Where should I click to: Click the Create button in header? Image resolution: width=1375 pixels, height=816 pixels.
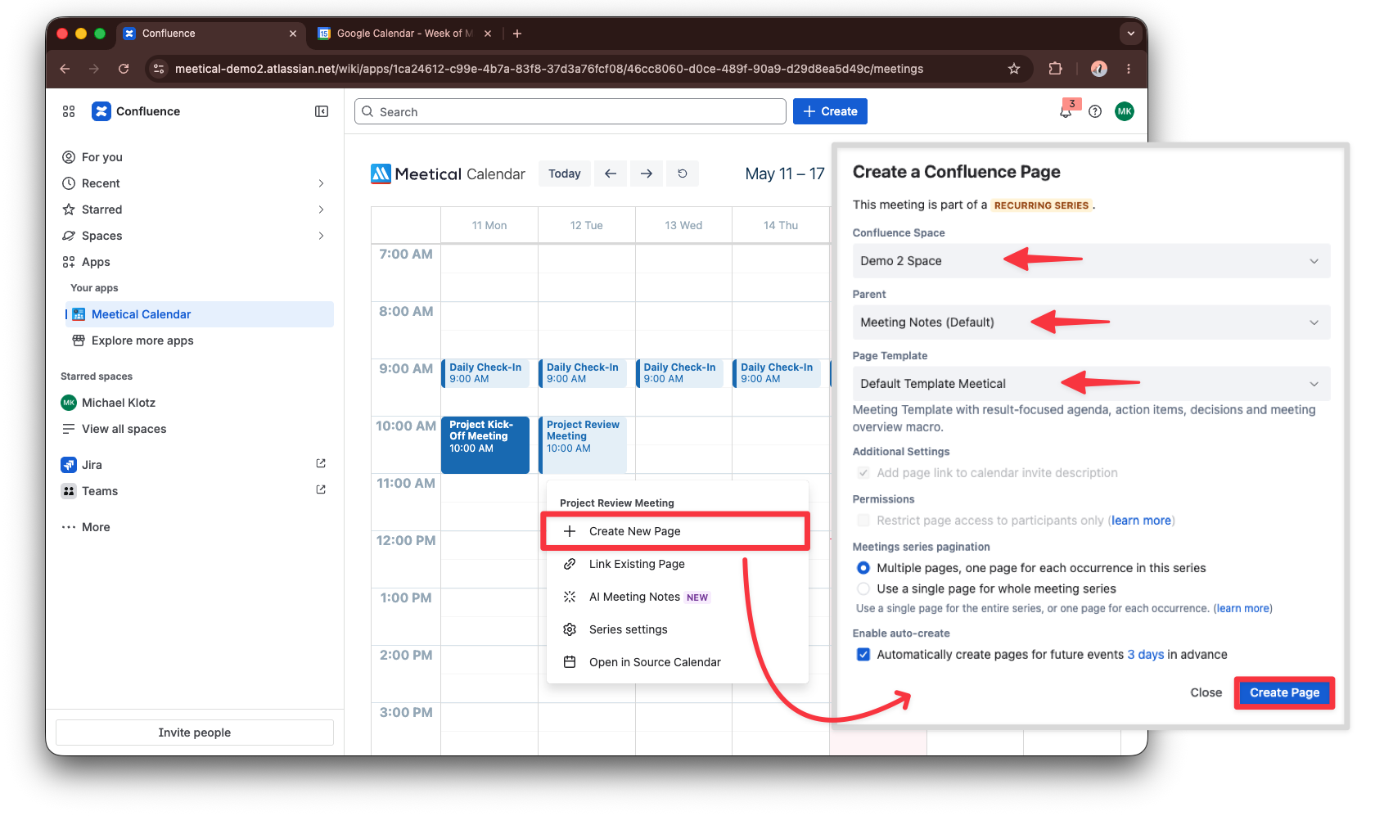(830, 111)
